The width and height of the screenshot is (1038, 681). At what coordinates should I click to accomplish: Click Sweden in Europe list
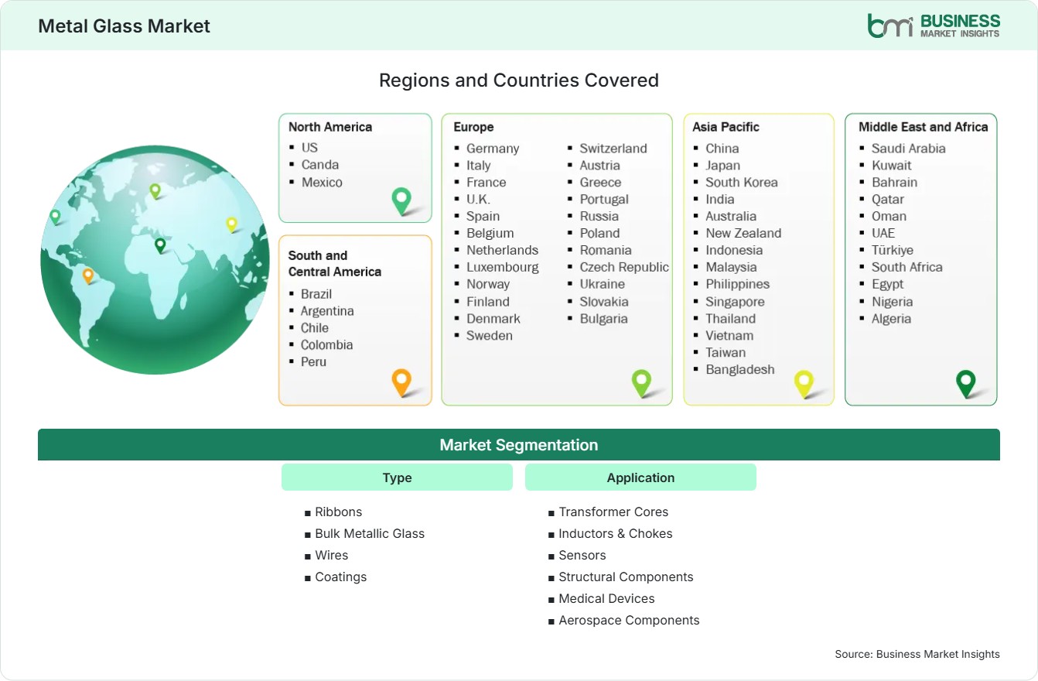(x=490, y=335)
